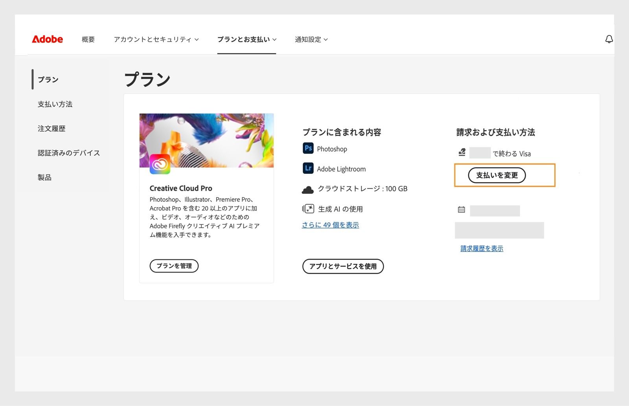This screenshot has height=406, width=629.
Task: Open 認証済みのデバイス in the sidebar
Action: (69, 153)
